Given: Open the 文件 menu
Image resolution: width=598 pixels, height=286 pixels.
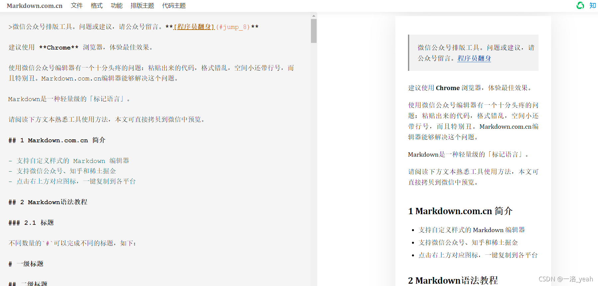Looking at the screenshot, I should click(77, 6).
